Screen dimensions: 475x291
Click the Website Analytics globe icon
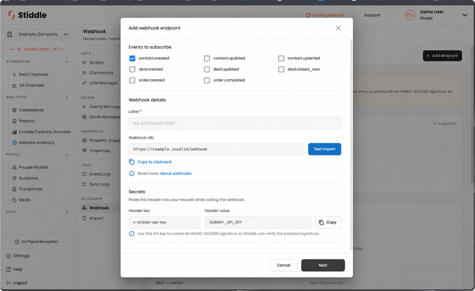(14, 143)
